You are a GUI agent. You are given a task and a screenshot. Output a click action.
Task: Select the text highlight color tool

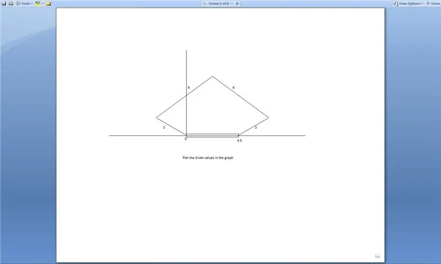(x=37, y=4)
